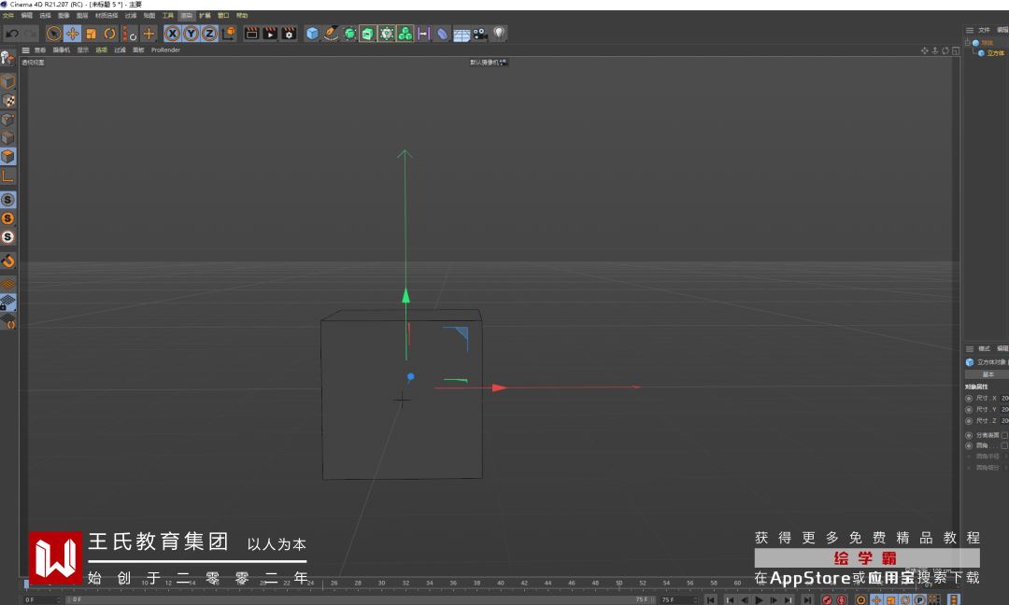The image size is (1009, 605).
Task: Click the 尺寸 . Y animation dot
Action: (969, 410)
